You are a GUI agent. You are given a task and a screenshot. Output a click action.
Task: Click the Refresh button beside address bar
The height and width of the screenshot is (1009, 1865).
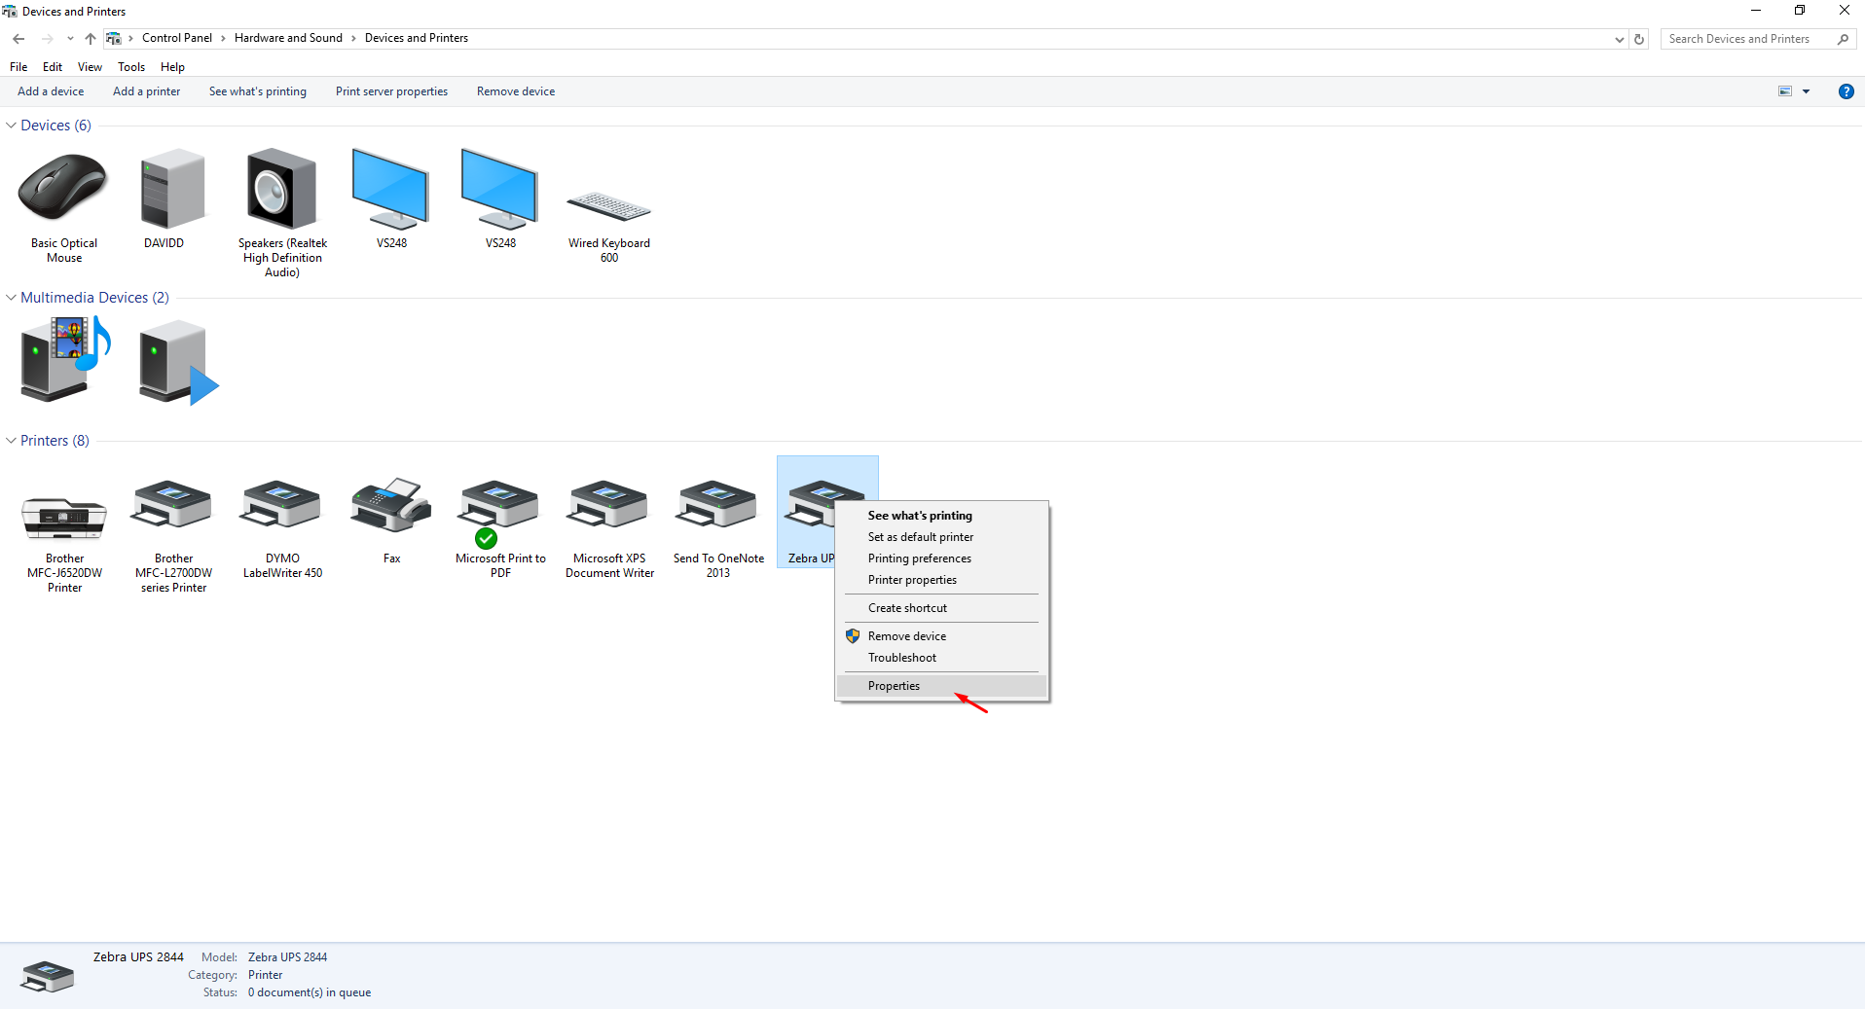1639,39
